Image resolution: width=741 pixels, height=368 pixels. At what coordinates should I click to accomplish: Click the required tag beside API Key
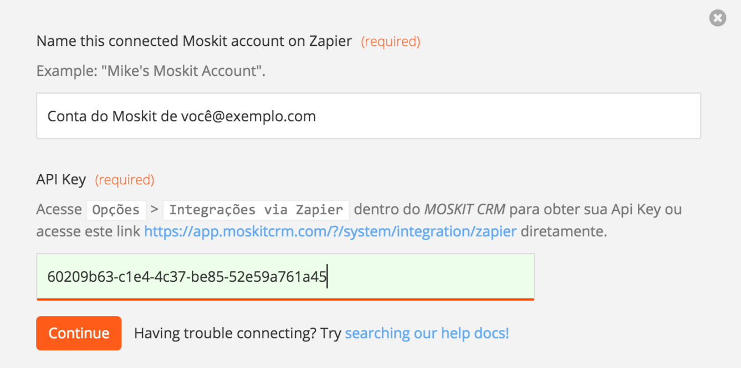(125, 180)
